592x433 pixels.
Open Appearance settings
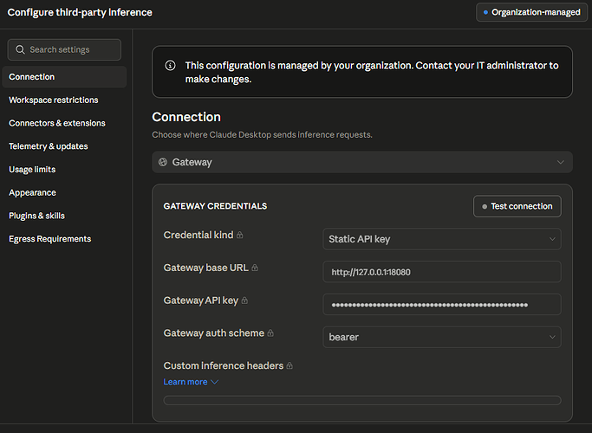[x=32, y=193]
